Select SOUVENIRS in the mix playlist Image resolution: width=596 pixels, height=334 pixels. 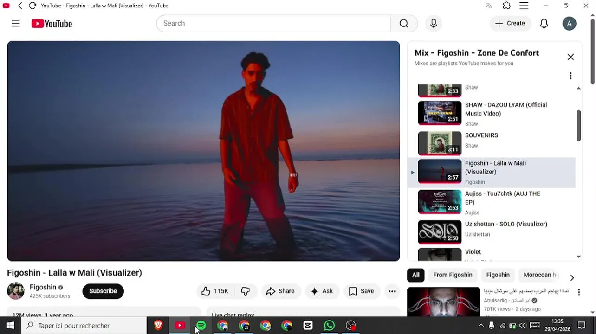coord(492,142)
